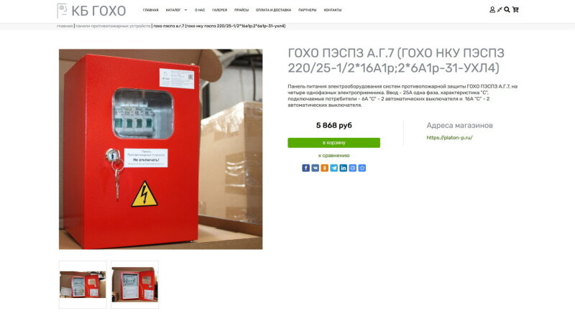Open the comparison arrows icon in header
The width and height of the screenshot is (575, 336).
click(x=500, y=9)
